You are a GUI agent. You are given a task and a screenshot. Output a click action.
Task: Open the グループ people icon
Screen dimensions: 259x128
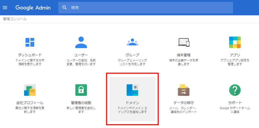click(132, 42)
